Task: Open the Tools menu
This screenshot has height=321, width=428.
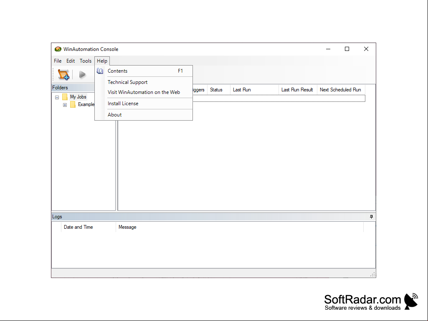Action: tap(86, 61)
